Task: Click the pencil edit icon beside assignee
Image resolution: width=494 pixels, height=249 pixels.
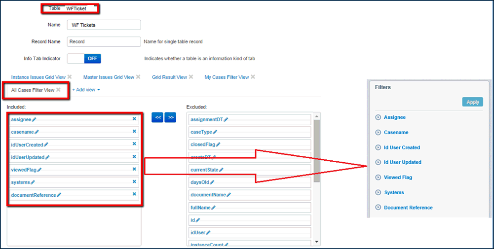Action: point(35,119)
